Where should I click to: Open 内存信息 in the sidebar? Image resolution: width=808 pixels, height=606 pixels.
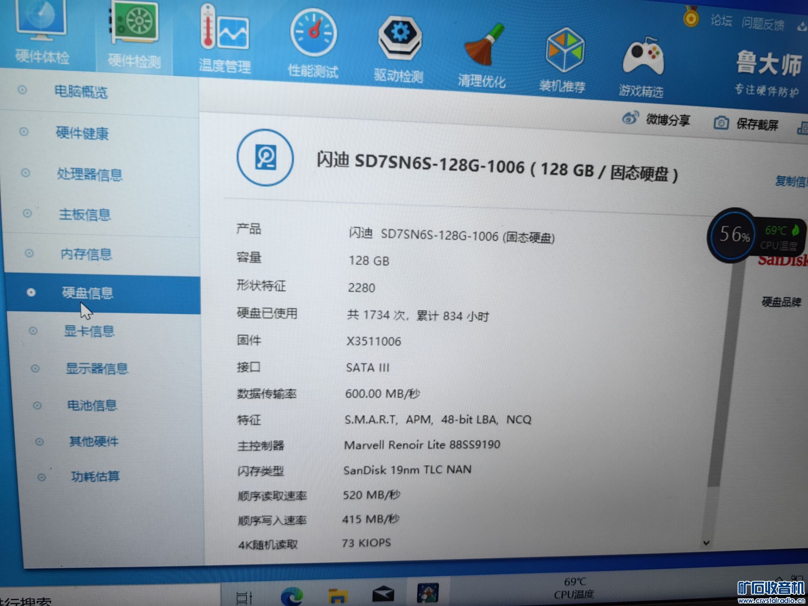pyautogui.click(x=86, y=254)
